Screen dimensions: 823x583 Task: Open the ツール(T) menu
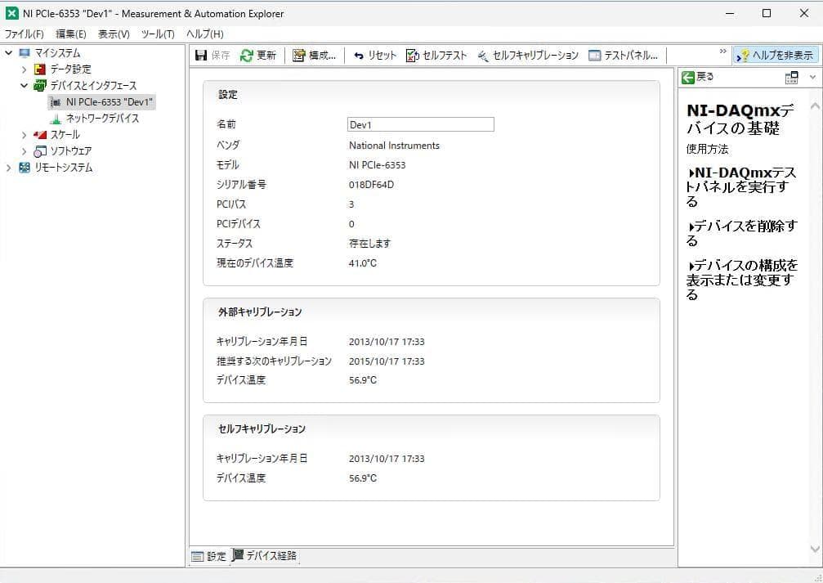point(158,34)
